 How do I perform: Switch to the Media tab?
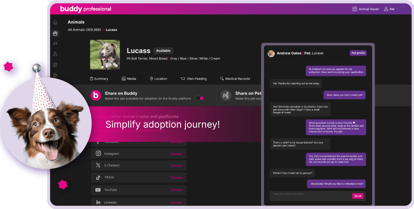[x=129, y=78]
